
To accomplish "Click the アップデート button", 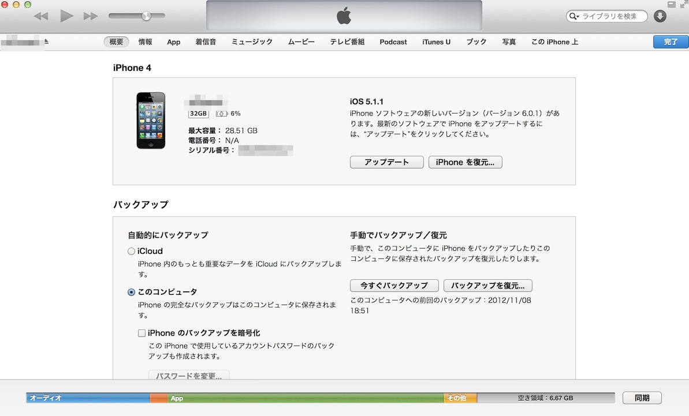I will 387,162.
